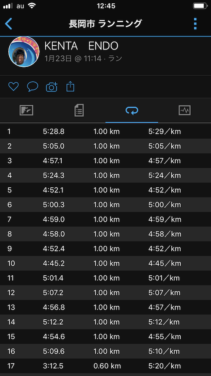Open the three-dot more options menu
The image size is (211, 376).
coord(195,24)
